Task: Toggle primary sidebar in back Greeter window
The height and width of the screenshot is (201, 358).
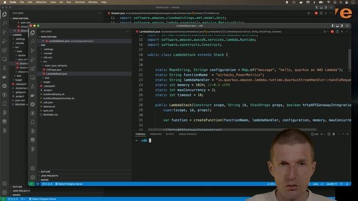Action: pos(317,7)
